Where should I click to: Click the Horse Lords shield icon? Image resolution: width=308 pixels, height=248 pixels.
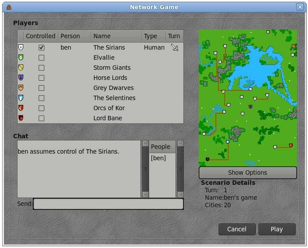tap(21, 78)
